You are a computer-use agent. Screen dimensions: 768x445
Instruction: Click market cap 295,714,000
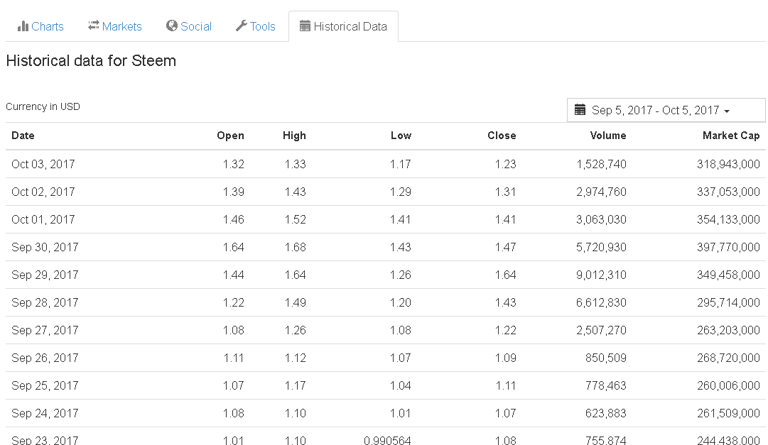pos(728,302)
